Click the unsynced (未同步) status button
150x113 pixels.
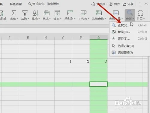click(99, 4)
